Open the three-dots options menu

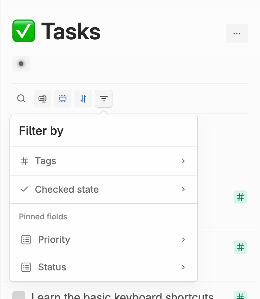237,33
